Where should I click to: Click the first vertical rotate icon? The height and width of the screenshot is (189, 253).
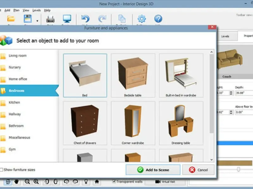click(47, 182)
